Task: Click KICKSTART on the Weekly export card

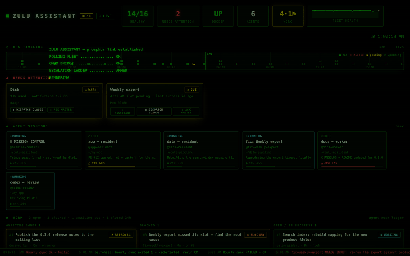Action: pos(123,111)
